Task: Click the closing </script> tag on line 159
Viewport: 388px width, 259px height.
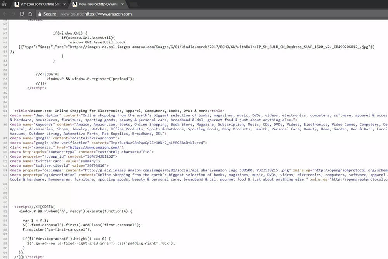Action: pos(37,88)
